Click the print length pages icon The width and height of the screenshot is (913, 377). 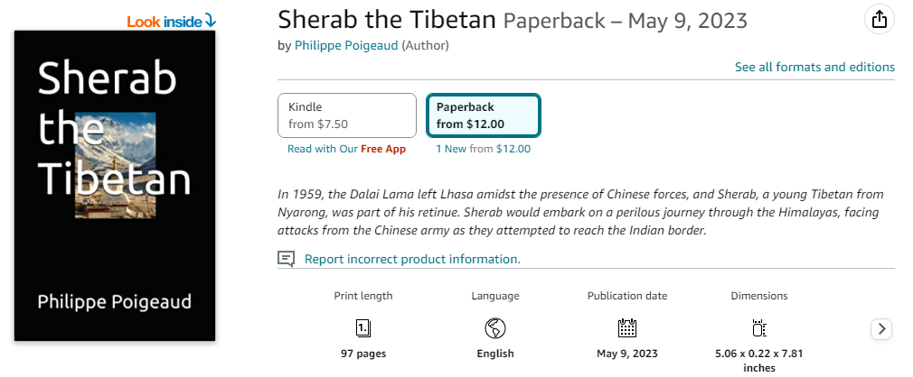[x=363, y=328]
